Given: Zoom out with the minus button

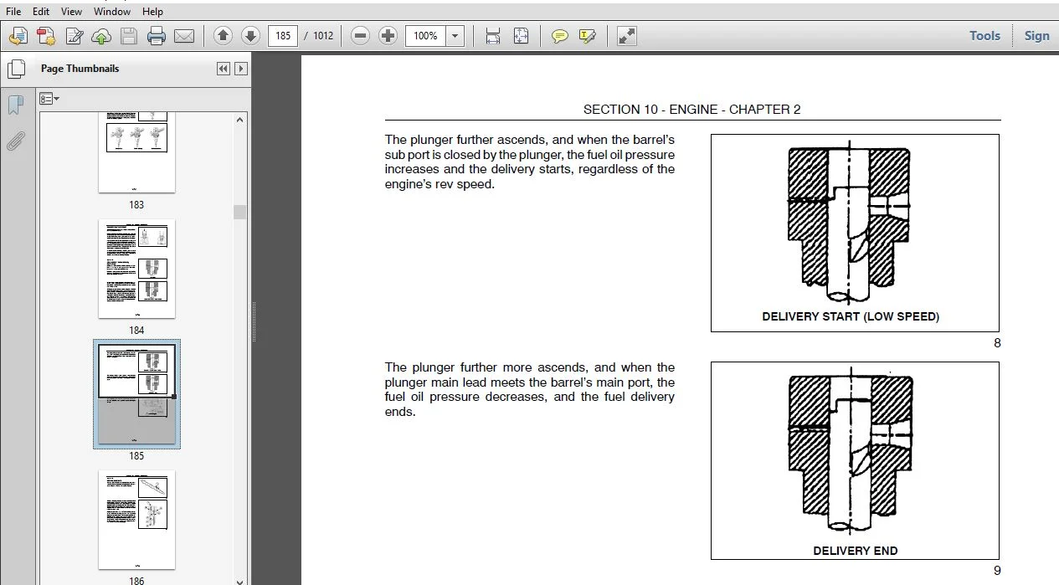Looking at the screenshot, I should (x=360, y=36).
